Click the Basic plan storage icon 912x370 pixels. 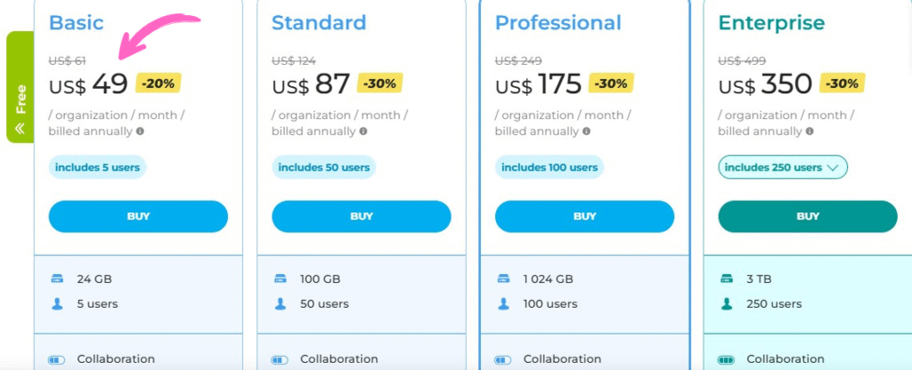[57, 278]
